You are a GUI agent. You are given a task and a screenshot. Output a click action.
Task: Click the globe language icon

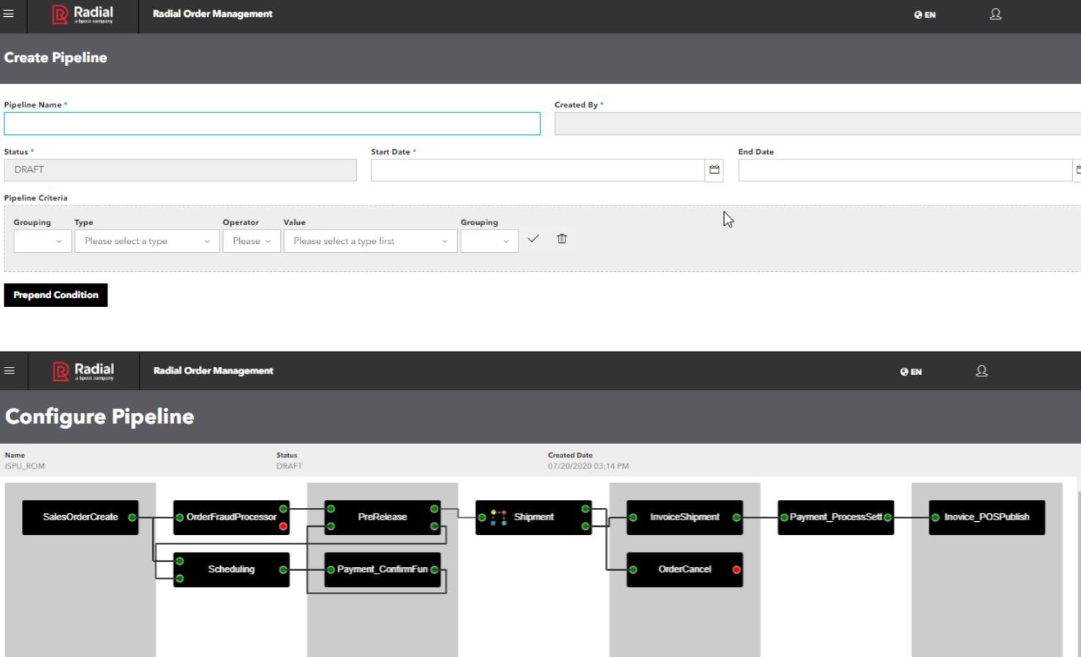tap(919, 15)
